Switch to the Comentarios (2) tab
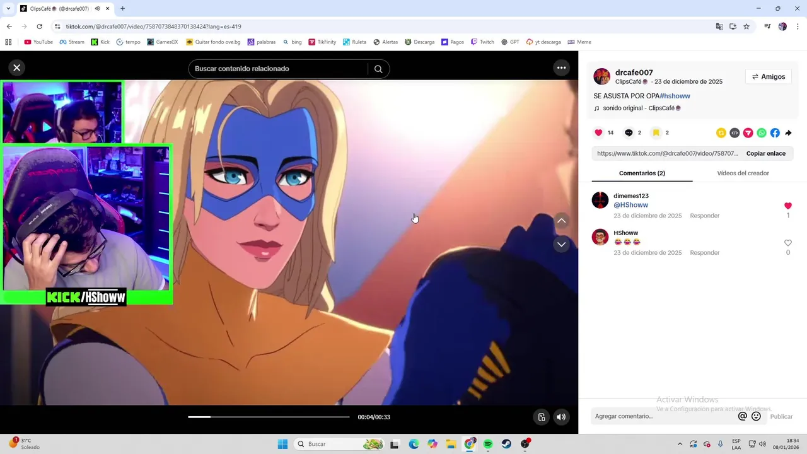This screenshot has width=807, height=454. [x=642, y=173]
